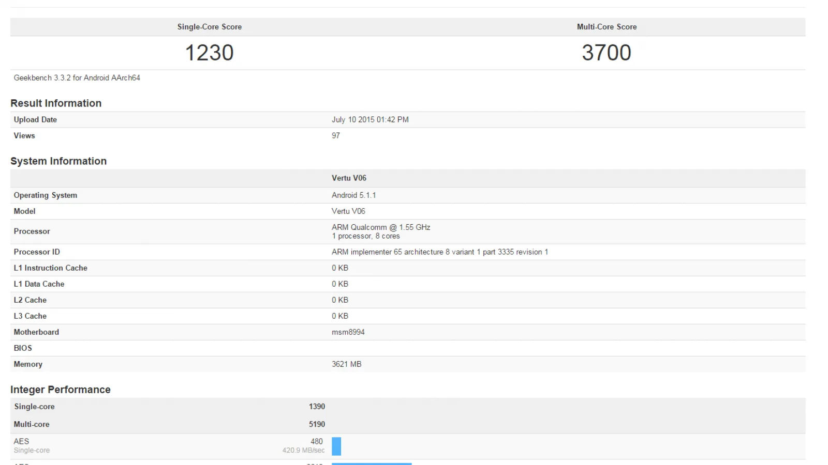Select the Motherboard label
Viewport: 828px width, 465px height.
[x=36, y=332]
